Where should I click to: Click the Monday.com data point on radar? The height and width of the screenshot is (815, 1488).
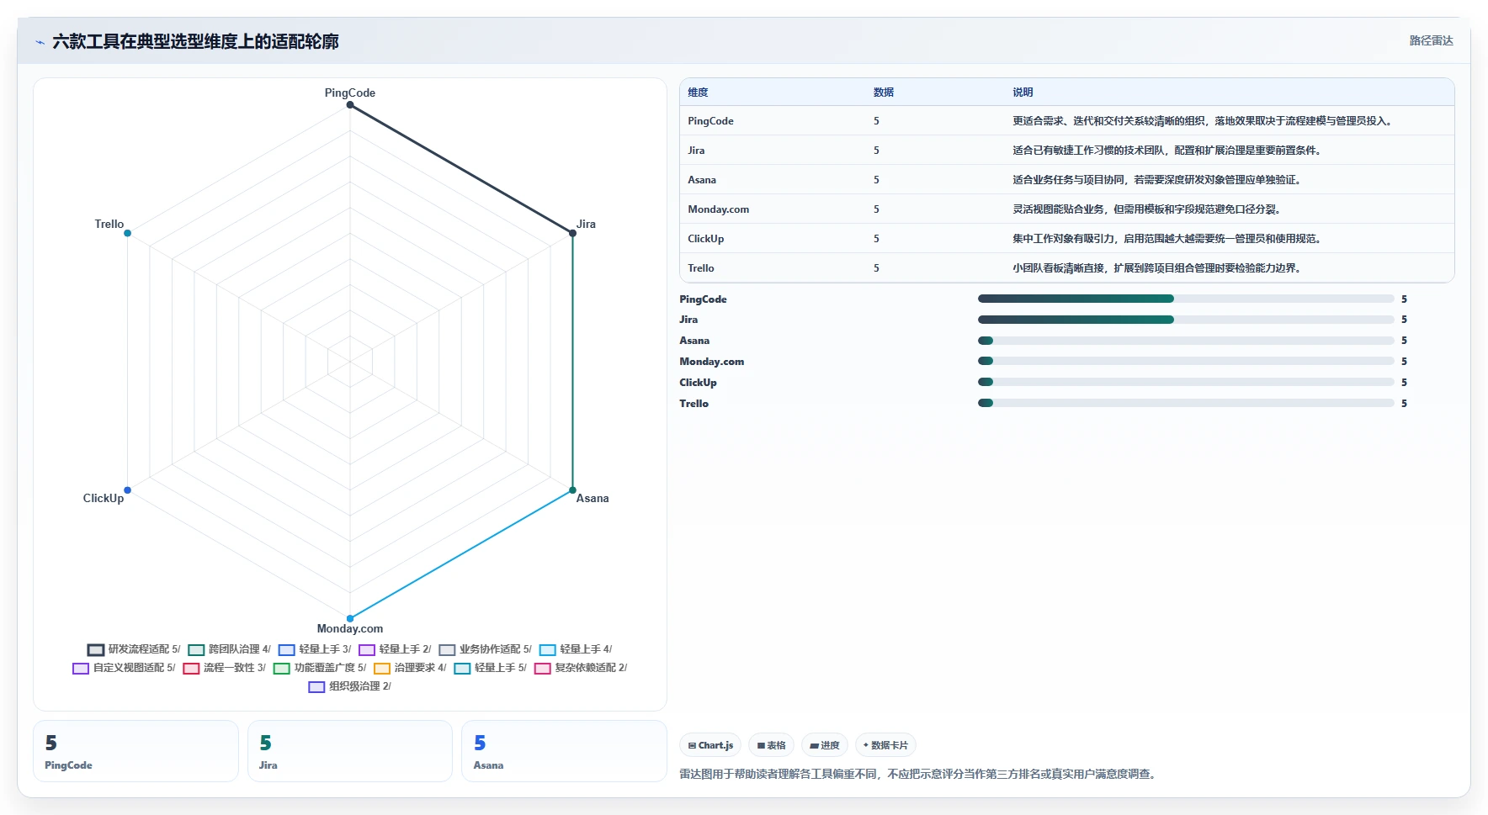pos(350,618)
